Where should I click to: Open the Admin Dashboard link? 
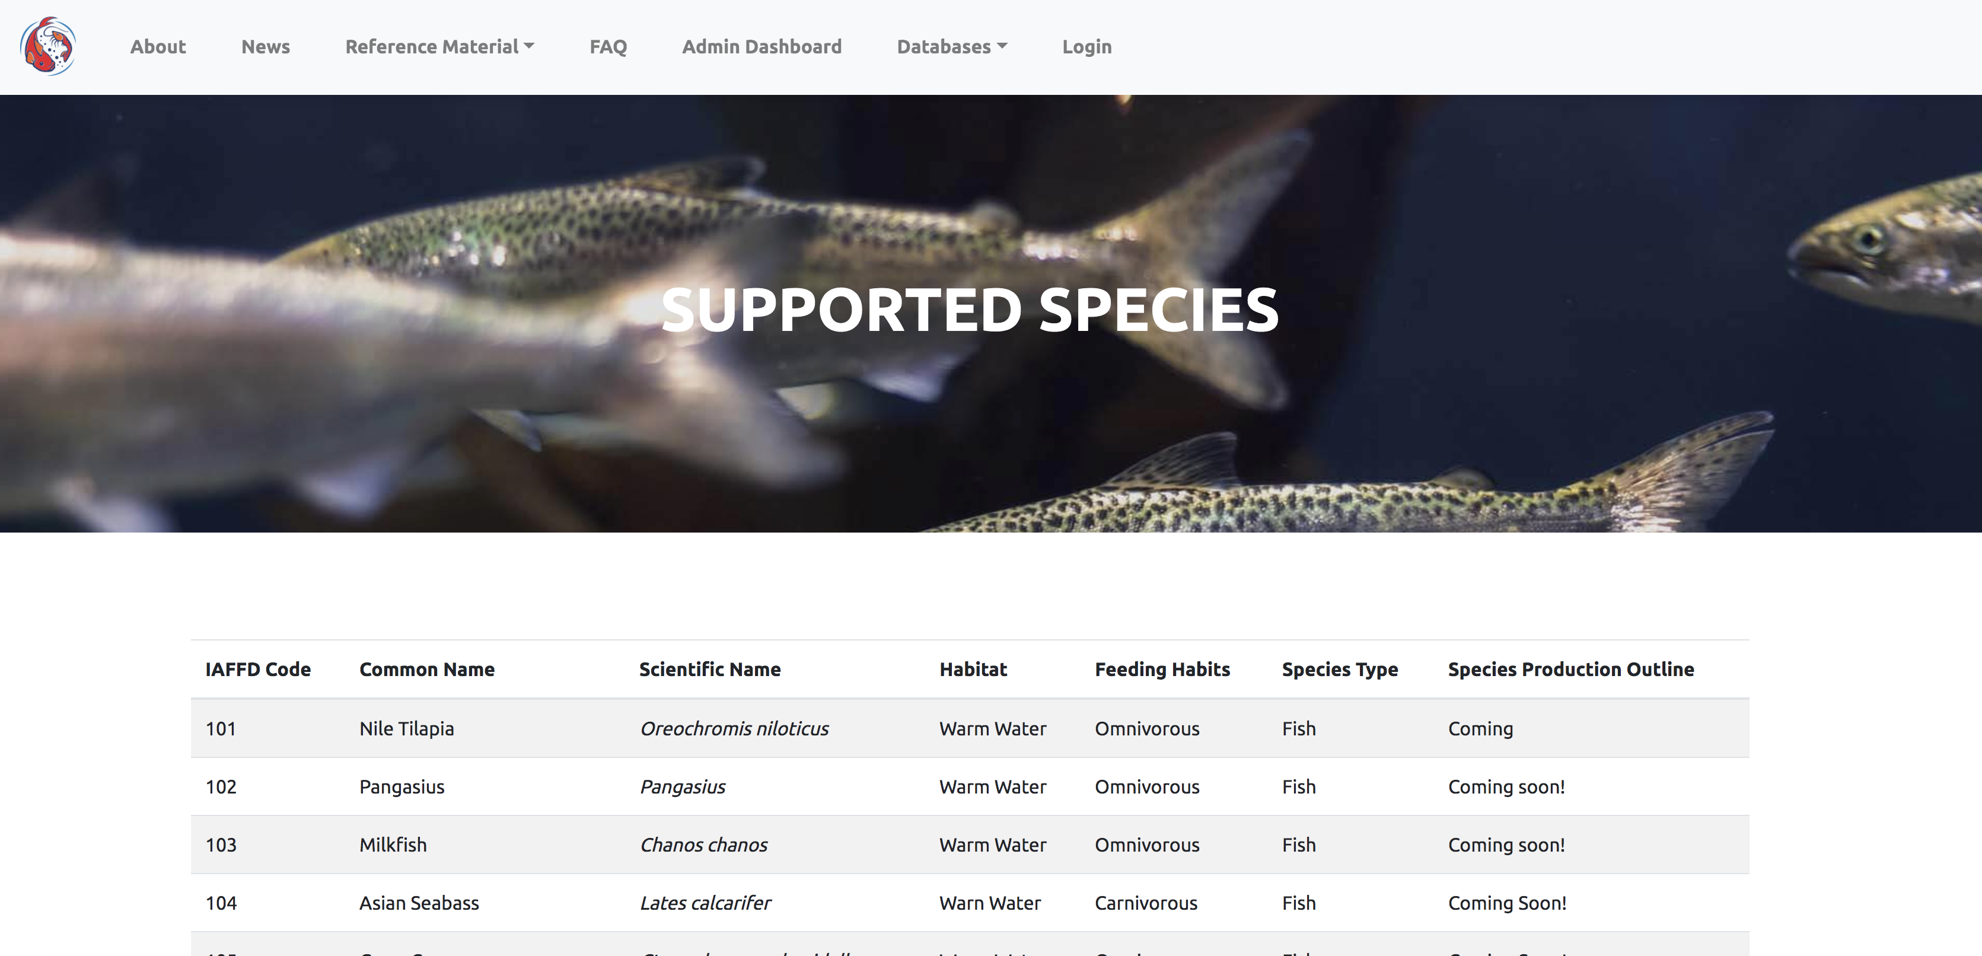coord(761,47)
